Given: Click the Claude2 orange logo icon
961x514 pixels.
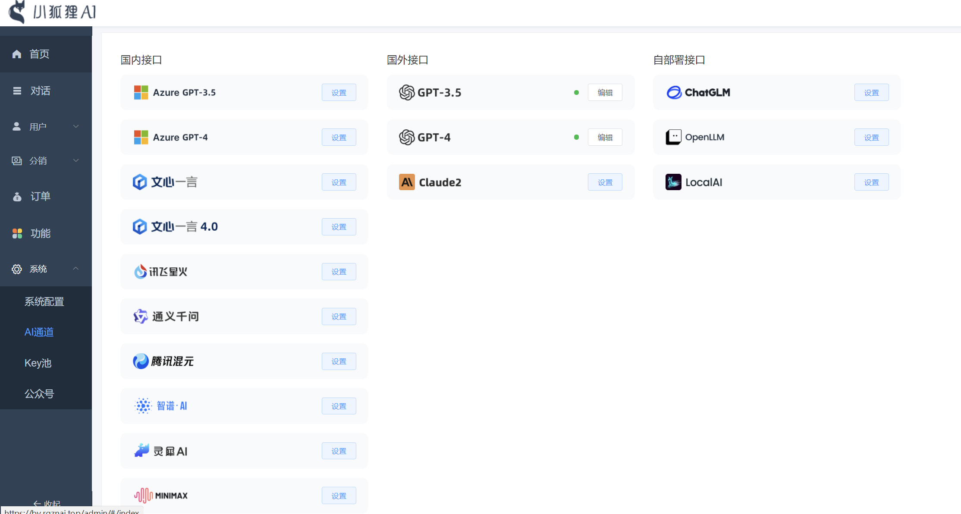Looking at the screenshot, I should (x=406, y=182).
